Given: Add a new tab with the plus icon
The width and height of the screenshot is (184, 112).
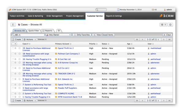Looking at the screenshot, I should 59,31.
